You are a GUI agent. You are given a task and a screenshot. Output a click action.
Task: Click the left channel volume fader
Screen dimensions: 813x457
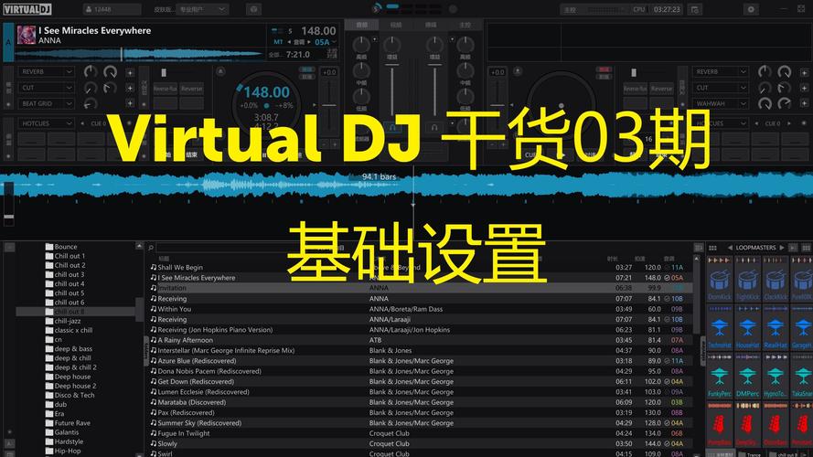tap(392, 90)
